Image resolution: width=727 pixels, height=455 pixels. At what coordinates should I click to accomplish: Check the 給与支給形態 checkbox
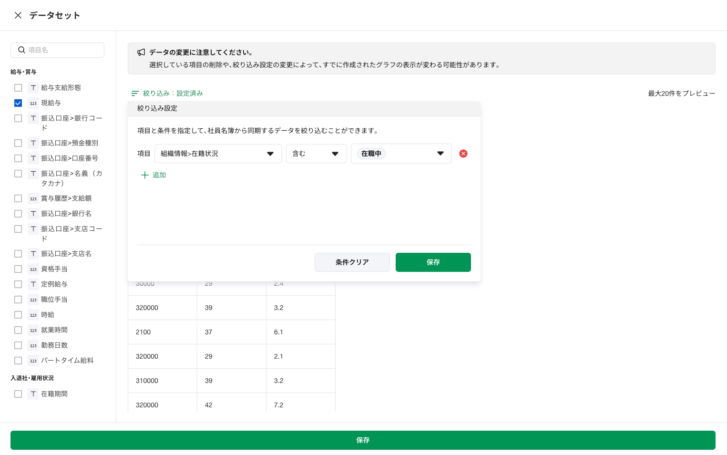(18, 88)
